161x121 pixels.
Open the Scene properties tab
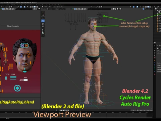(x=155, y=55)
